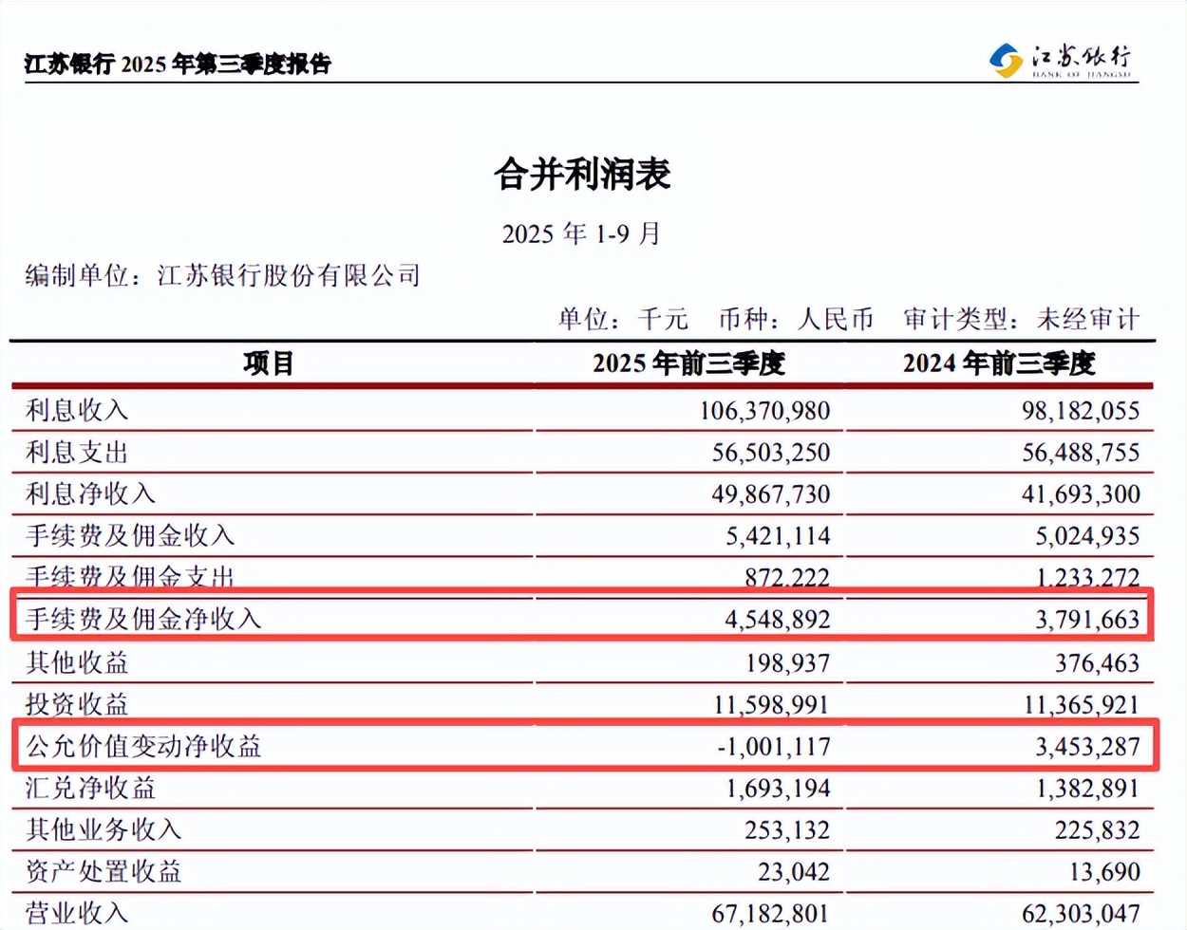Viewport: 1187px width, 930px height.
Task: Click the negative value -1,001,117
Action: click(x=774, y=747)
